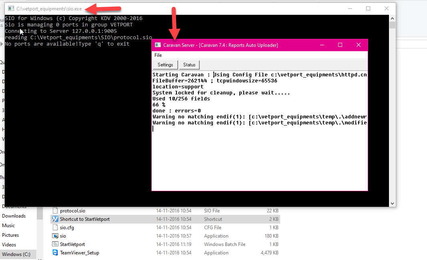Select the TeamViewer_Setup application icon

(55, 253)
